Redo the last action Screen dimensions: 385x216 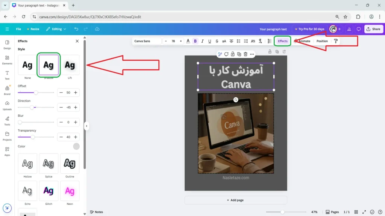[x=86, y=29]
